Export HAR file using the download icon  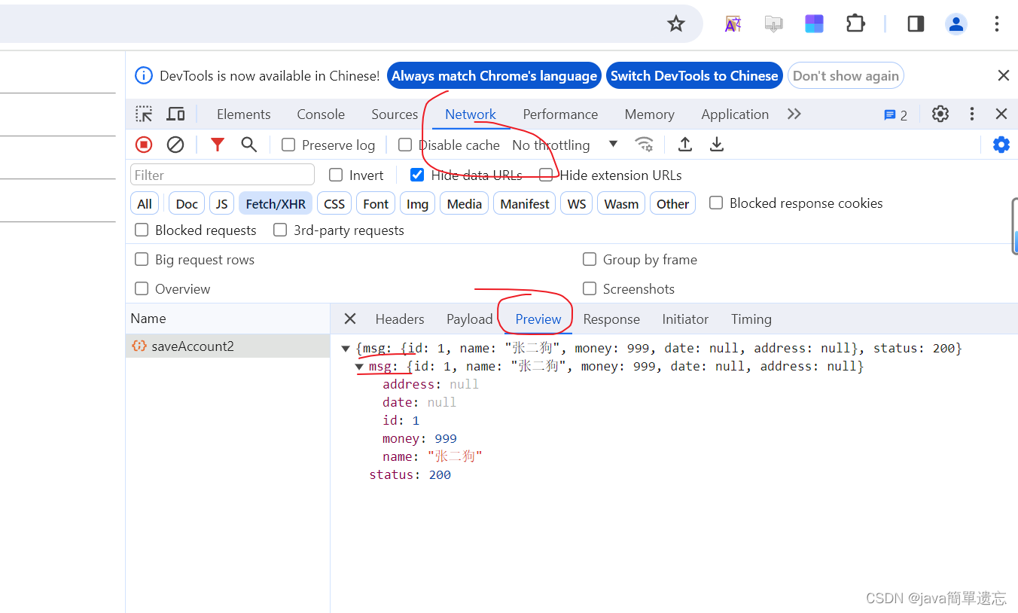(x=716, y=144)
